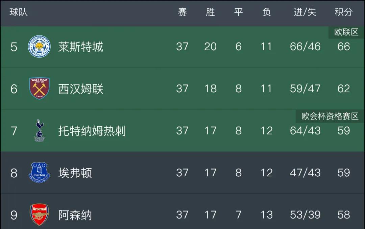Image resolution: width=365 pixels, height=229 pixels.
Task: Open the Everton club crest
Action: [39, 173]
